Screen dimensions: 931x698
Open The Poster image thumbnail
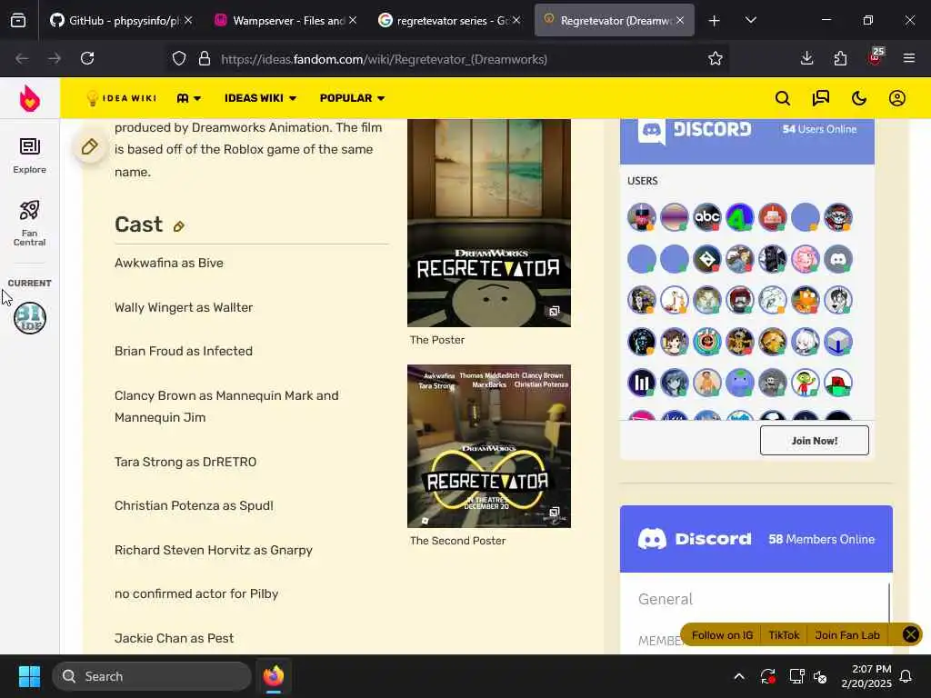(488, 223)
